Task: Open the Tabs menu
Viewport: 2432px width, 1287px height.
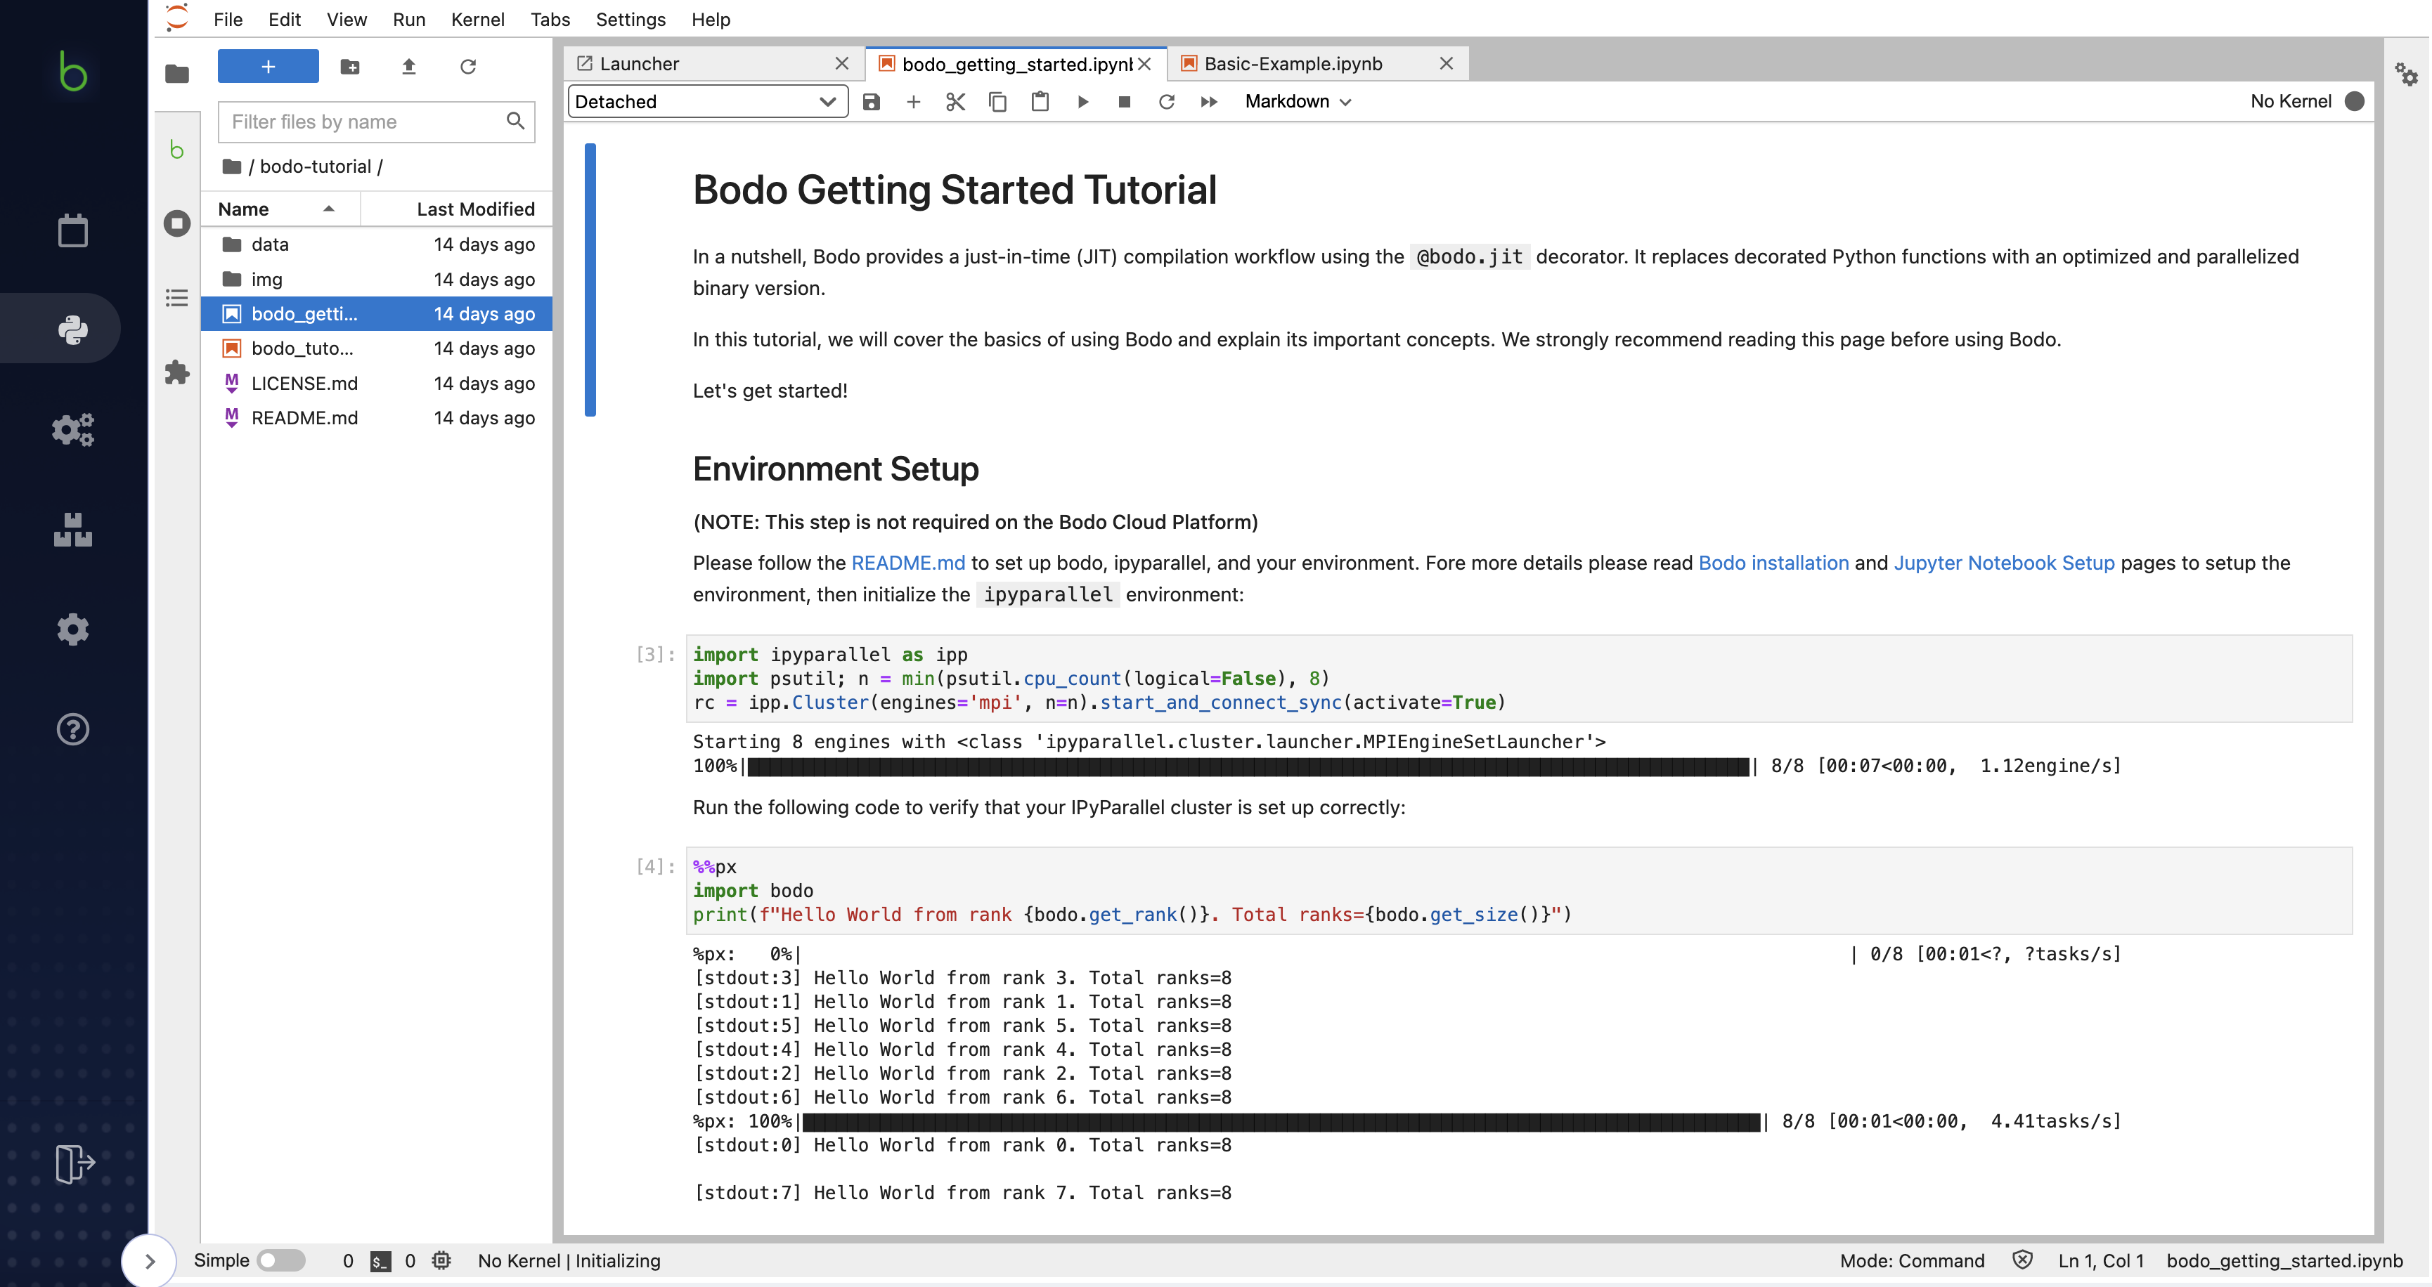Action: pos(550,19)
